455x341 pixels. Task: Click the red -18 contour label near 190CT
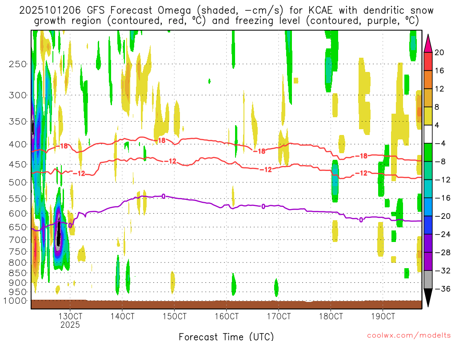click(x=362, y=156)
